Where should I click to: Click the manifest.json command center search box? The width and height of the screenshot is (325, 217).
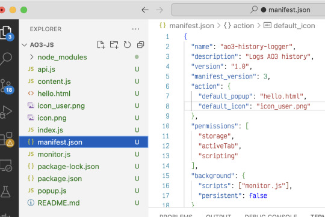point(248,10)
